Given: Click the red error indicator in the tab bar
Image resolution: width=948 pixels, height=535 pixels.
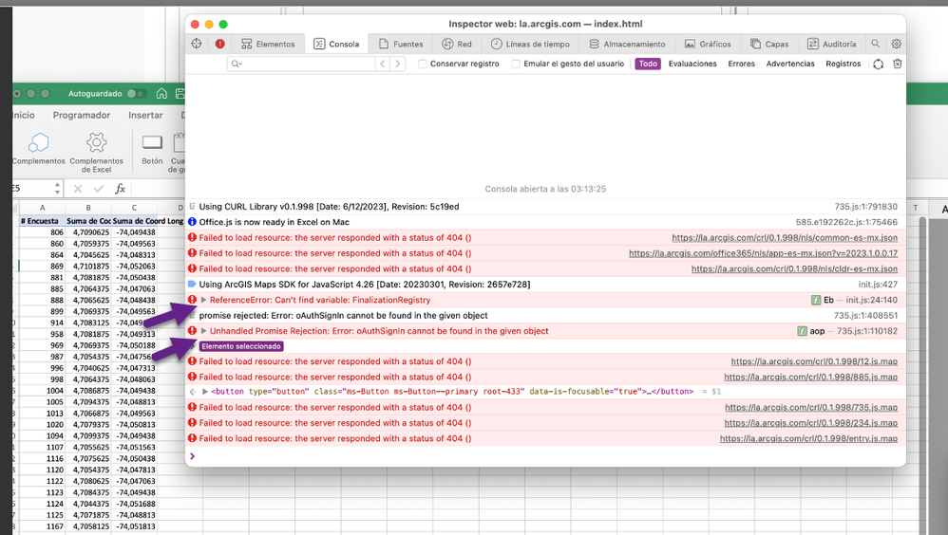Looking at the screenshot, I should coord(220,44).
